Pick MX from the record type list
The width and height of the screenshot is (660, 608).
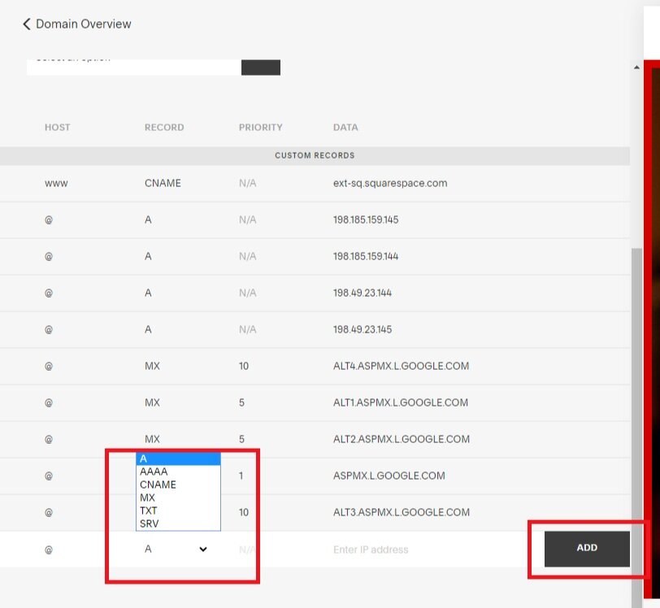pyautogui.click(x=178, y=497)
